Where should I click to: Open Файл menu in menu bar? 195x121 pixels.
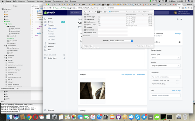[15, 1]
